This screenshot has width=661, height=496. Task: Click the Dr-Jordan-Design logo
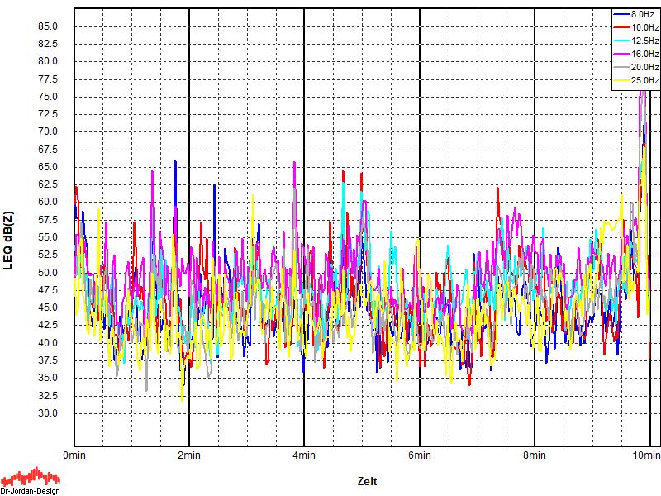coord(30,480)
